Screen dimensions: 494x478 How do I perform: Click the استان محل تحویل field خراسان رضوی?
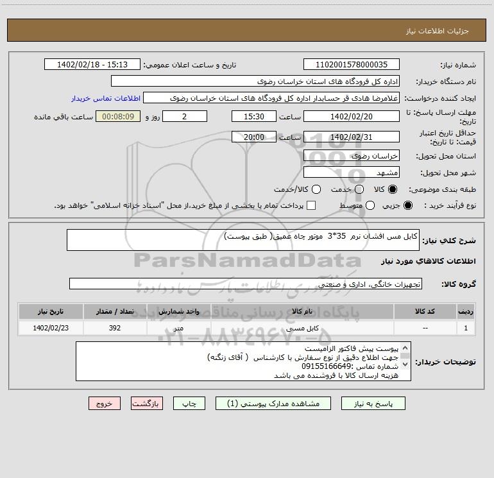[x=352, y=156]
